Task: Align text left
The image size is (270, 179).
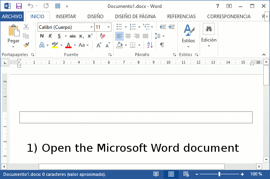Action: (x=119, y=36)
